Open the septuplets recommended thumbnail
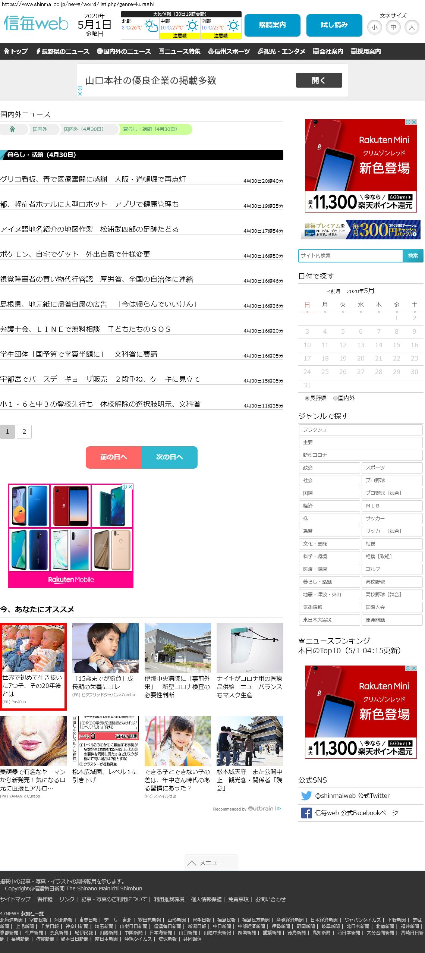 click(33, 649)
